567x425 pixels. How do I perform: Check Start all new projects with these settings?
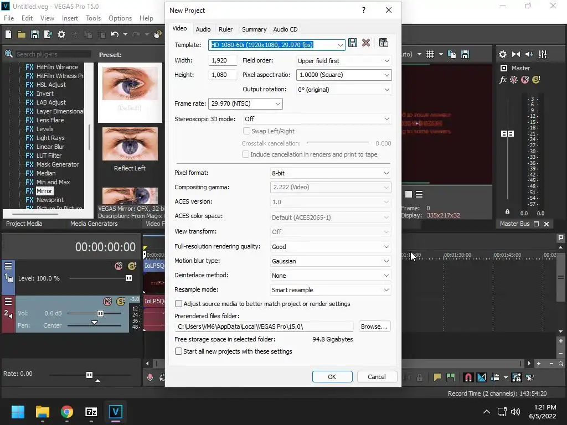tap(178, 351)
